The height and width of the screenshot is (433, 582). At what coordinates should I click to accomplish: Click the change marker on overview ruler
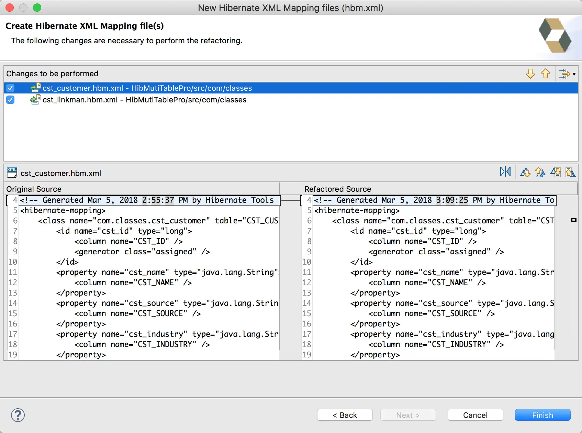pyautogui.click(x=573, y=220)
